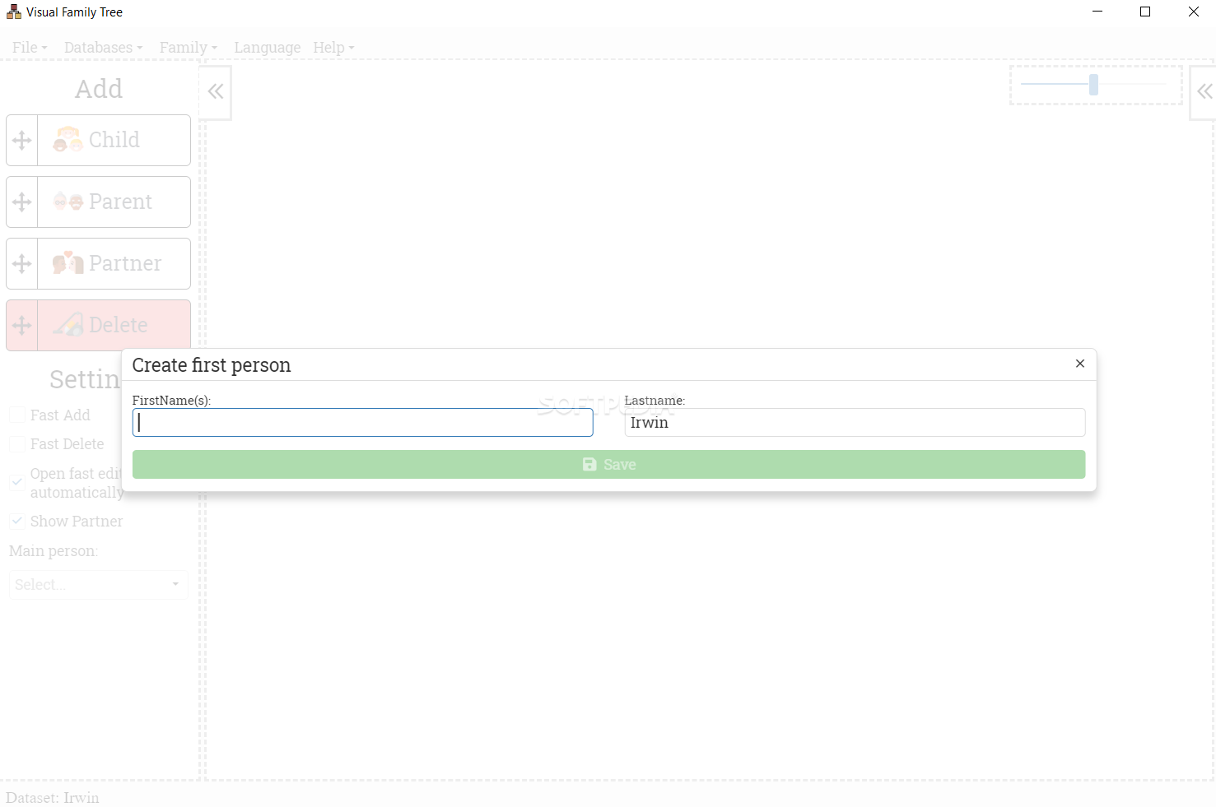Click the Partner add button

click(x=114, y=264)
